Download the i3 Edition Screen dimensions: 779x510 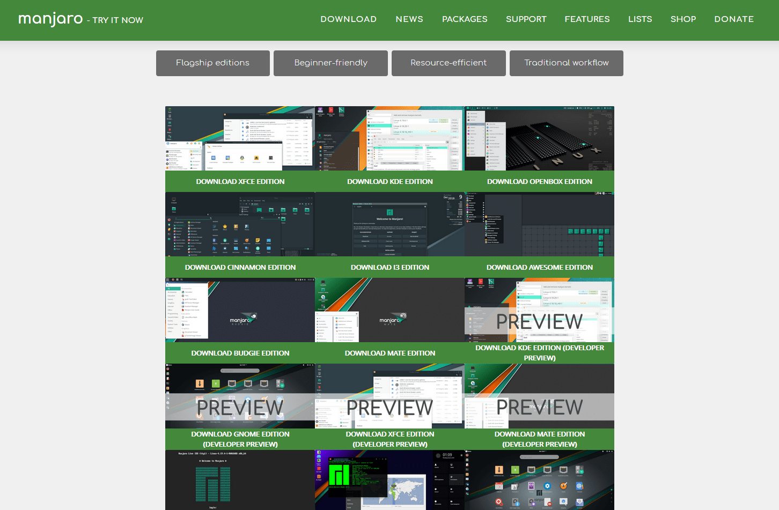tap(390, 267)
